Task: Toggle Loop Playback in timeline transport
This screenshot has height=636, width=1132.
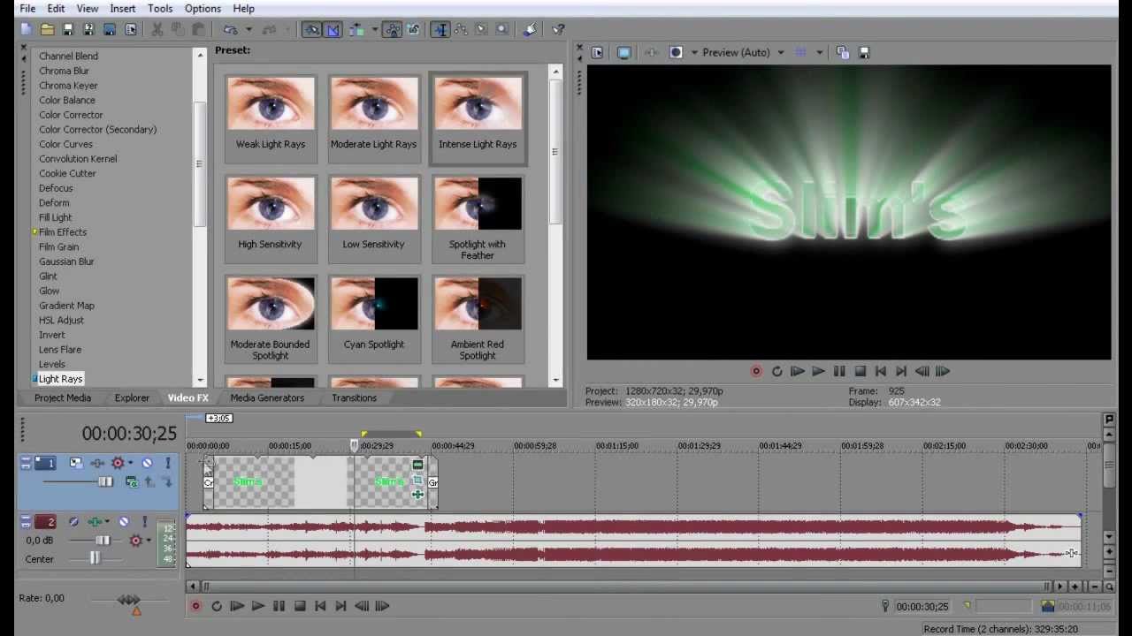Action: [217, 606]
